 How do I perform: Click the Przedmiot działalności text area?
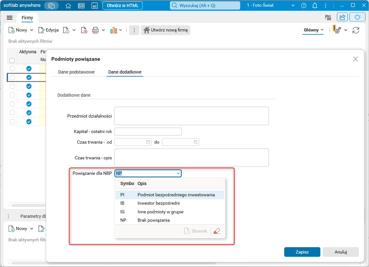191,116
